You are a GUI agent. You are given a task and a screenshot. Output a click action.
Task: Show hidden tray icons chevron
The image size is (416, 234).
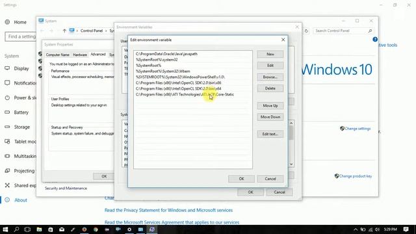[x=356, y=229]
